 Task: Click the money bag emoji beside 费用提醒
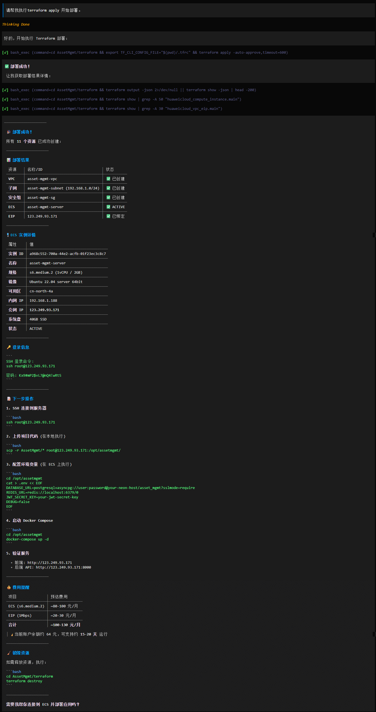(9, 587)
